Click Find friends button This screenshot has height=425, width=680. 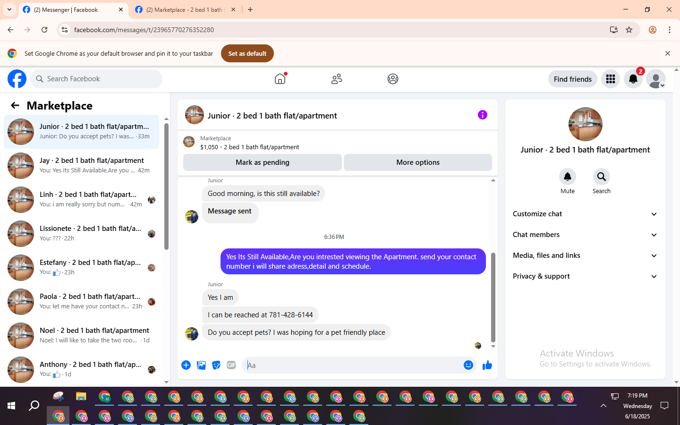coord(573,79)
